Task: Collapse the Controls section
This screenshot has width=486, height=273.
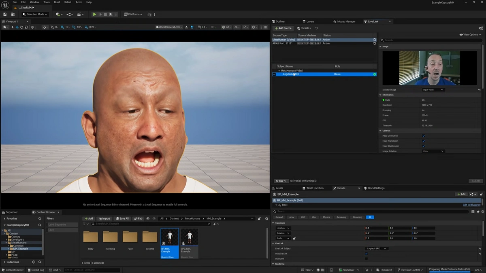Action: [x=381, y=131]
